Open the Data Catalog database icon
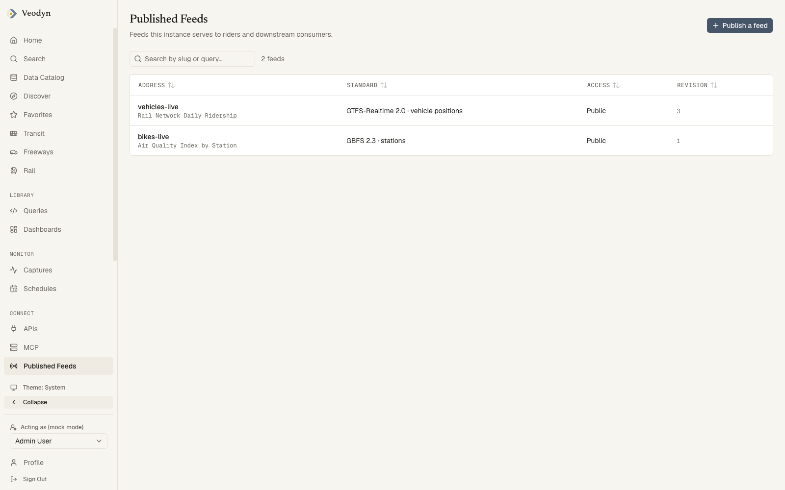Viewport: 785px width, 490px height. coord(14,77)
